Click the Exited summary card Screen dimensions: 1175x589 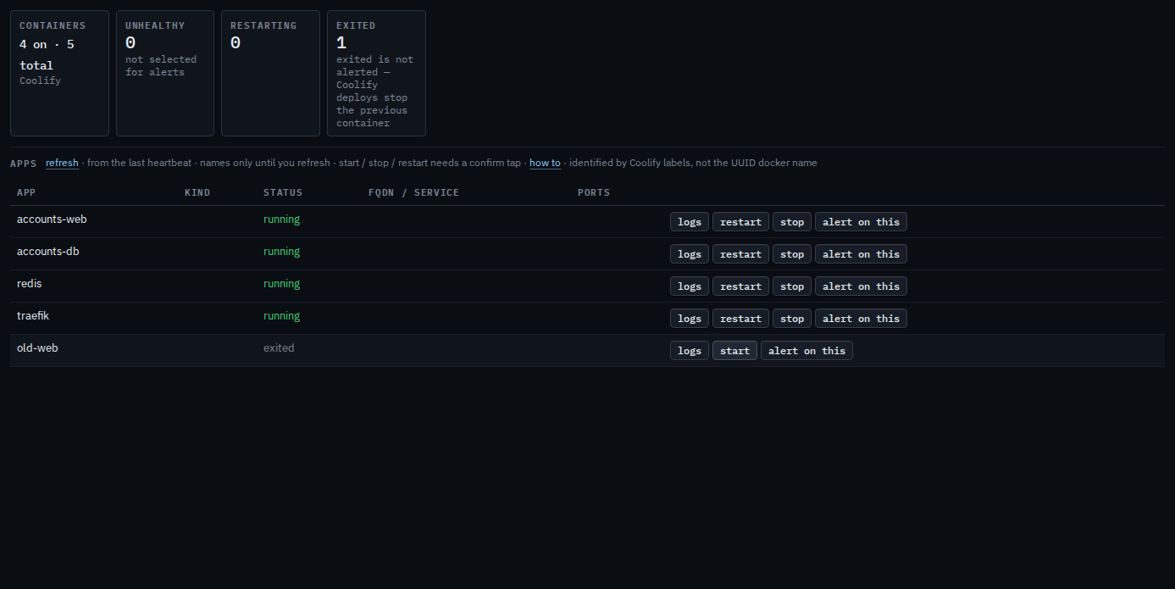[x=376, y=73]
